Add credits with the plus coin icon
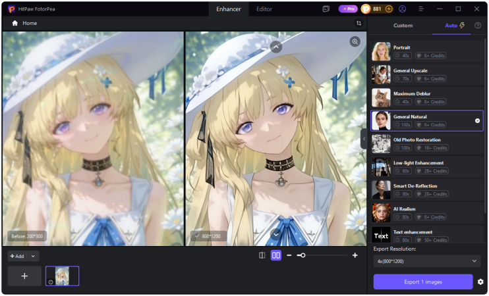489x296 pixels. pos(389,9)
